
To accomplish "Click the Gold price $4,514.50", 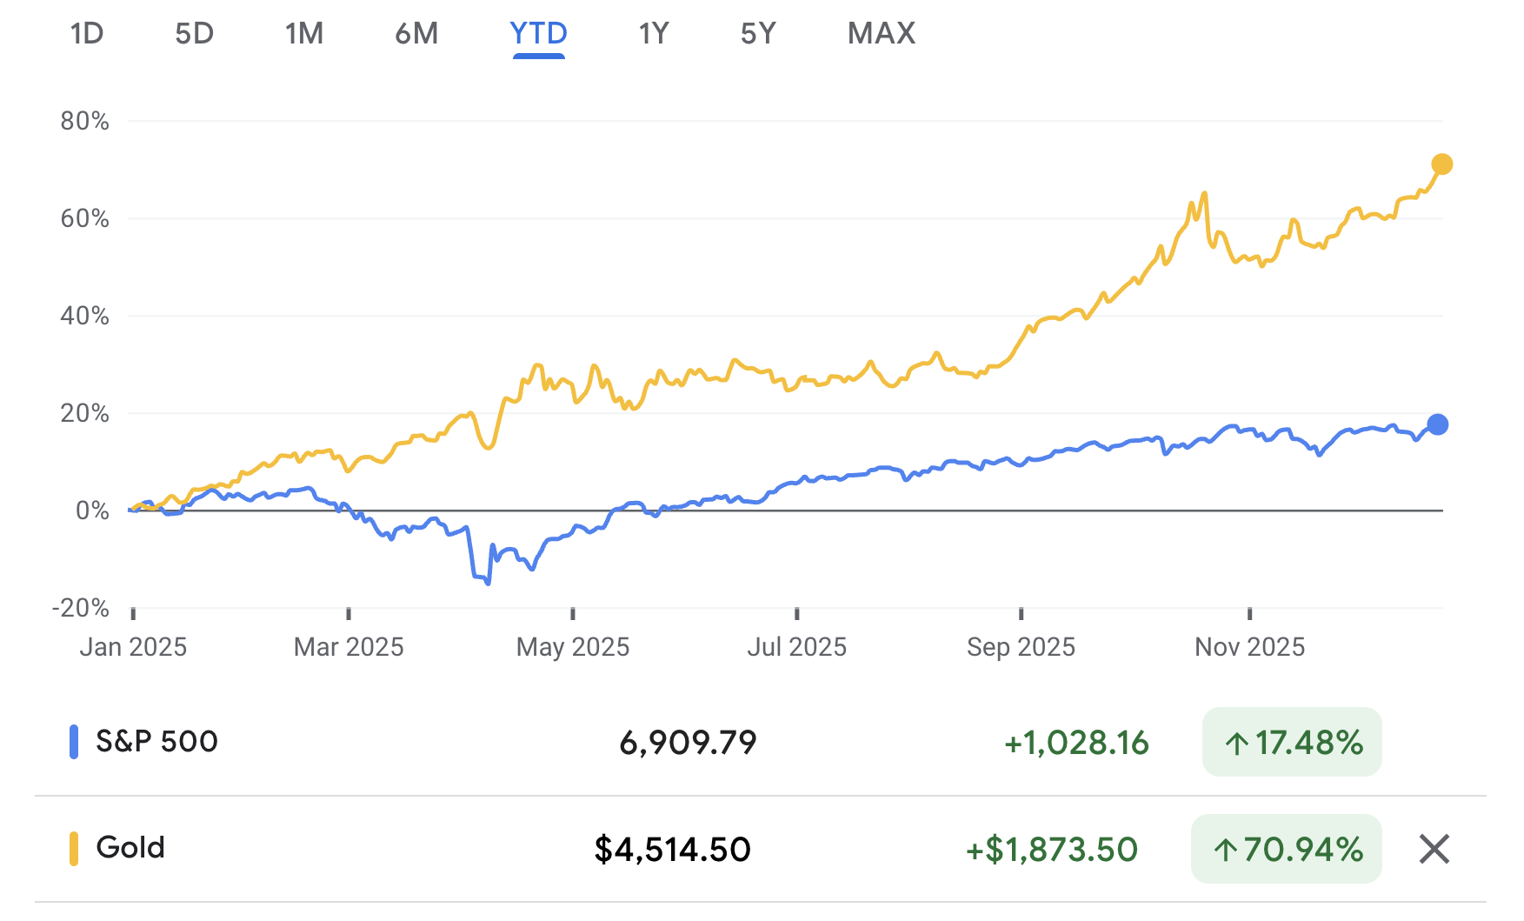I will coord(672,850).
